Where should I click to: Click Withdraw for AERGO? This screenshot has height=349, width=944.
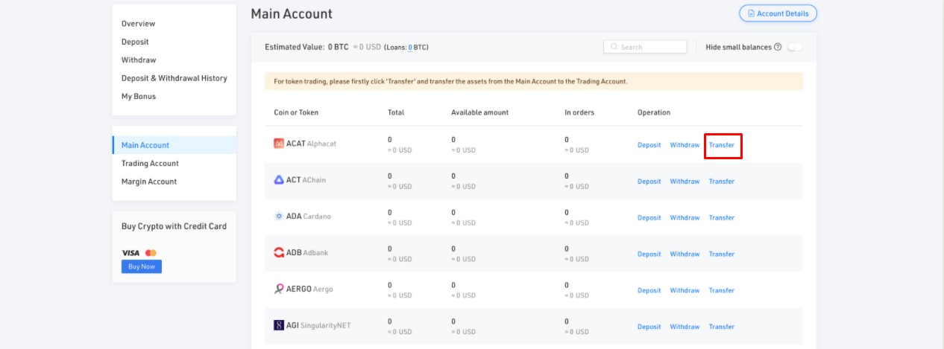[685, 291]
